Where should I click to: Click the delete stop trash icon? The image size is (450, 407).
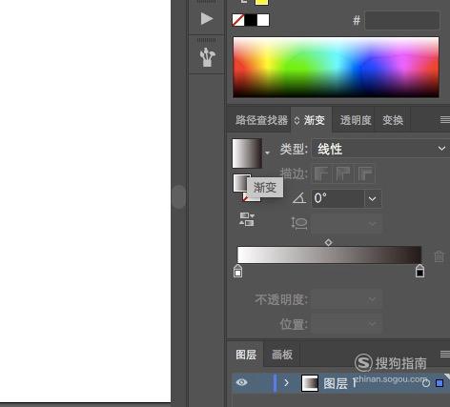439,256
